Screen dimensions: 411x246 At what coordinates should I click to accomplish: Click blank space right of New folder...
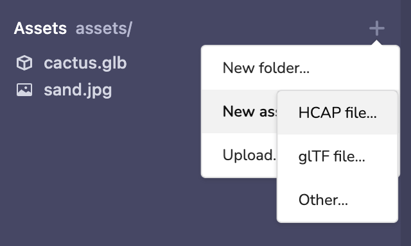point(354,68)
